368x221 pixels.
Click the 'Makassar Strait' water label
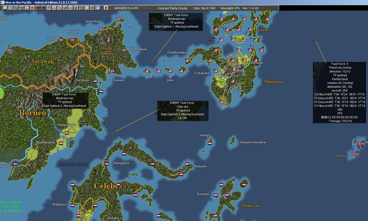(73, 164)
